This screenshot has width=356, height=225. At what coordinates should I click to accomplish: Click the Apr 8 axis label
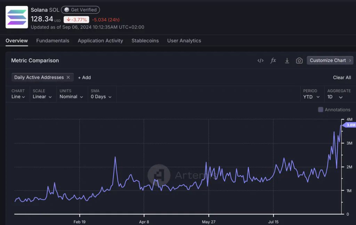pos(144,222)
